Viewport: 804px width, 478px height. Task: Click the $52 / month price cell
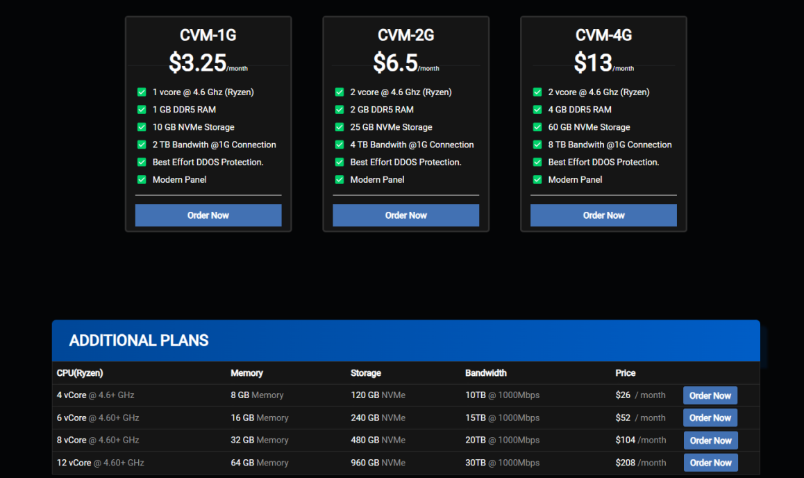click(x=640, y=418)
